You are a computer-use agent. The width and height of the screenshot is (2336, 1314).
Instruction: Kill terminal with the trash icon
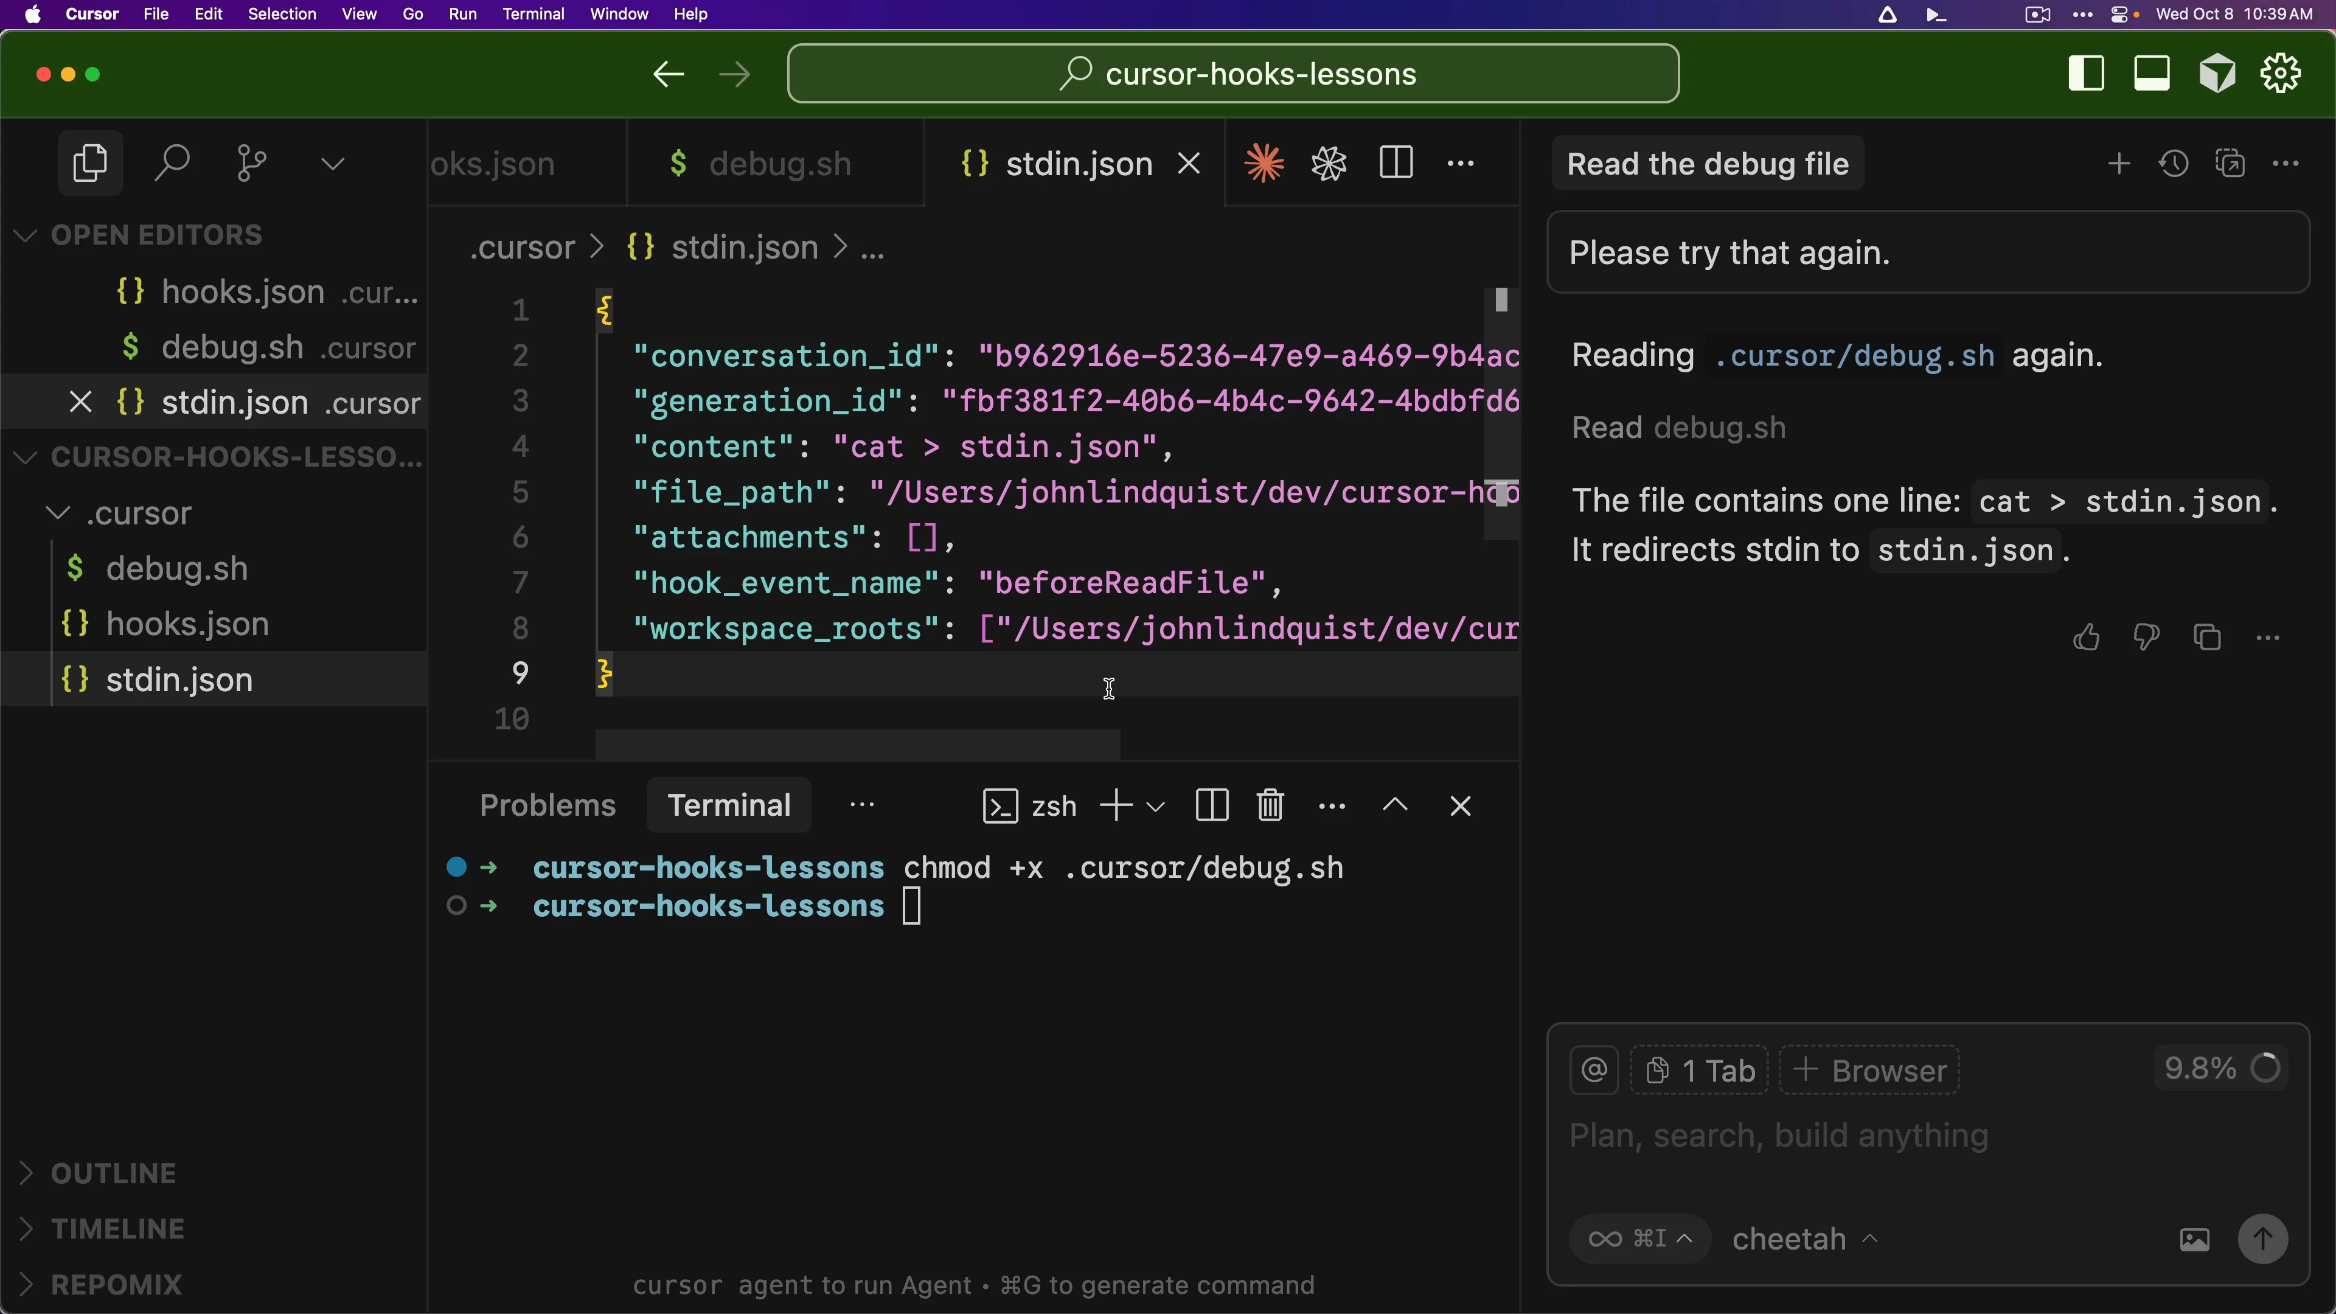[x=1270, y=805]
